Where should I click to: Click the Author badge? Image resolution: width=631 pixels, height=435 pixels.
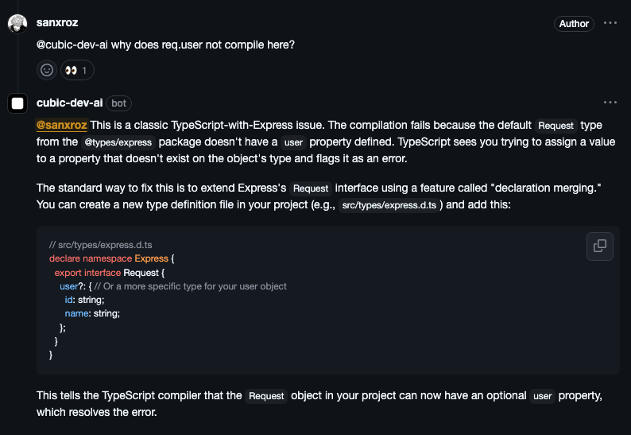[x=574, y=24]
